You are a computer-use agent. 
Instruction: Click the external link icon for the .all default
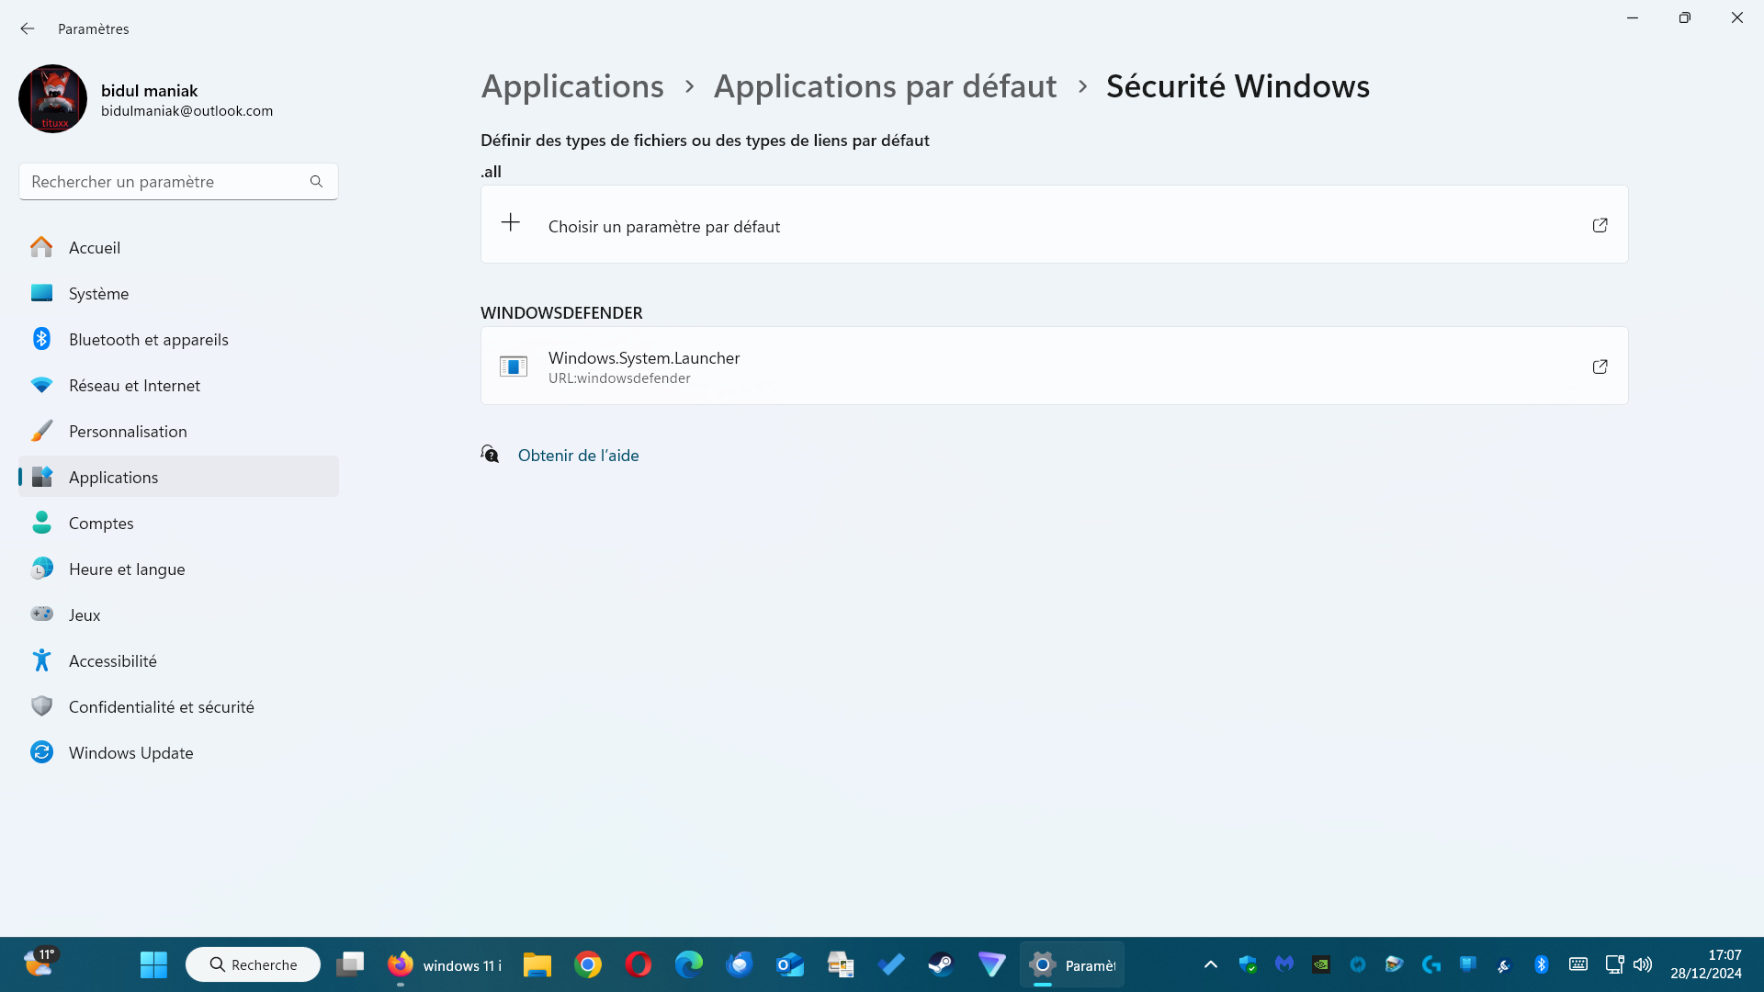click(1600, 225)
